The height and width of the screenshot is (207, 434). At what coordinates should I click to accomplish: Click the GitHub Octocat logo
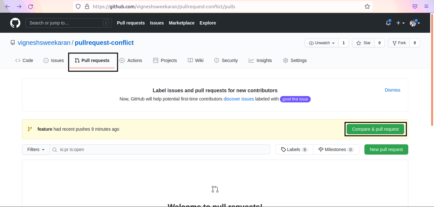(x=15, y=23)
